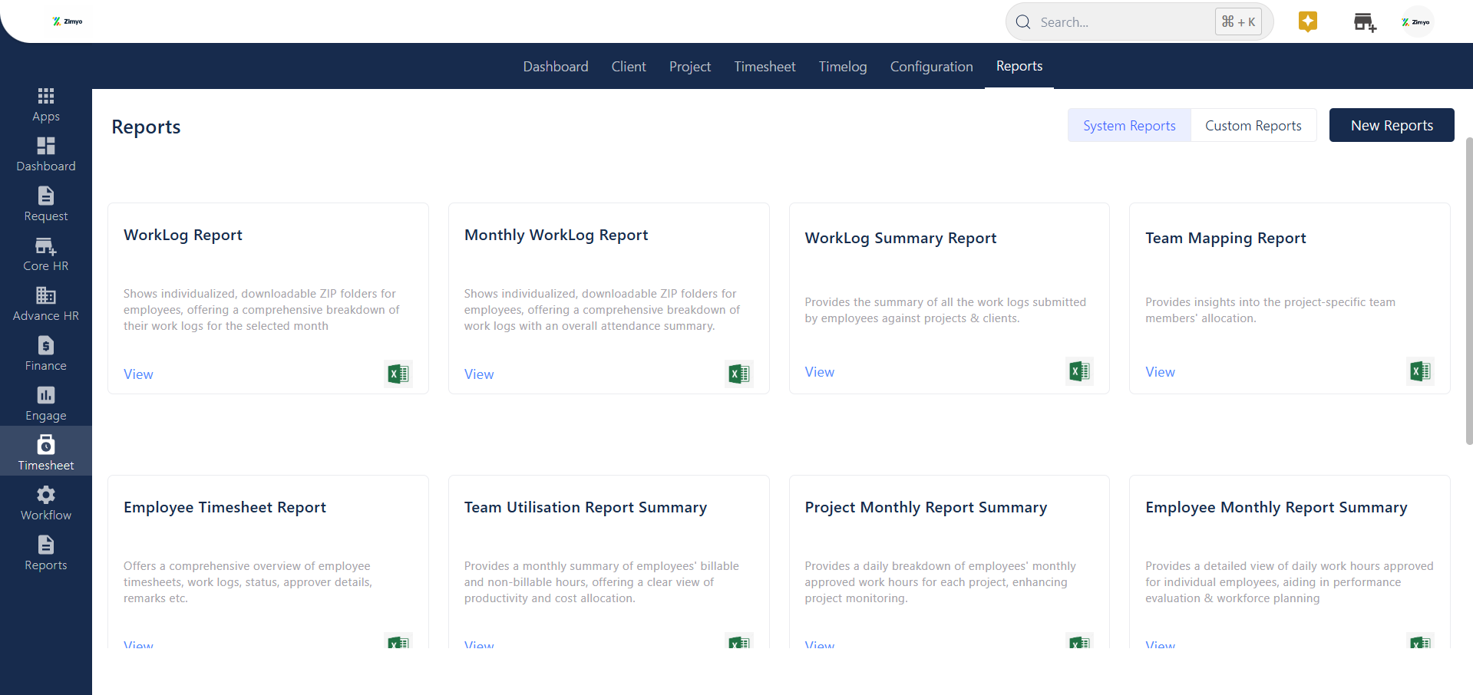The image size is (1473, 695).
Task: View the Monthly WorkLog Report
Action: point(479,374)
